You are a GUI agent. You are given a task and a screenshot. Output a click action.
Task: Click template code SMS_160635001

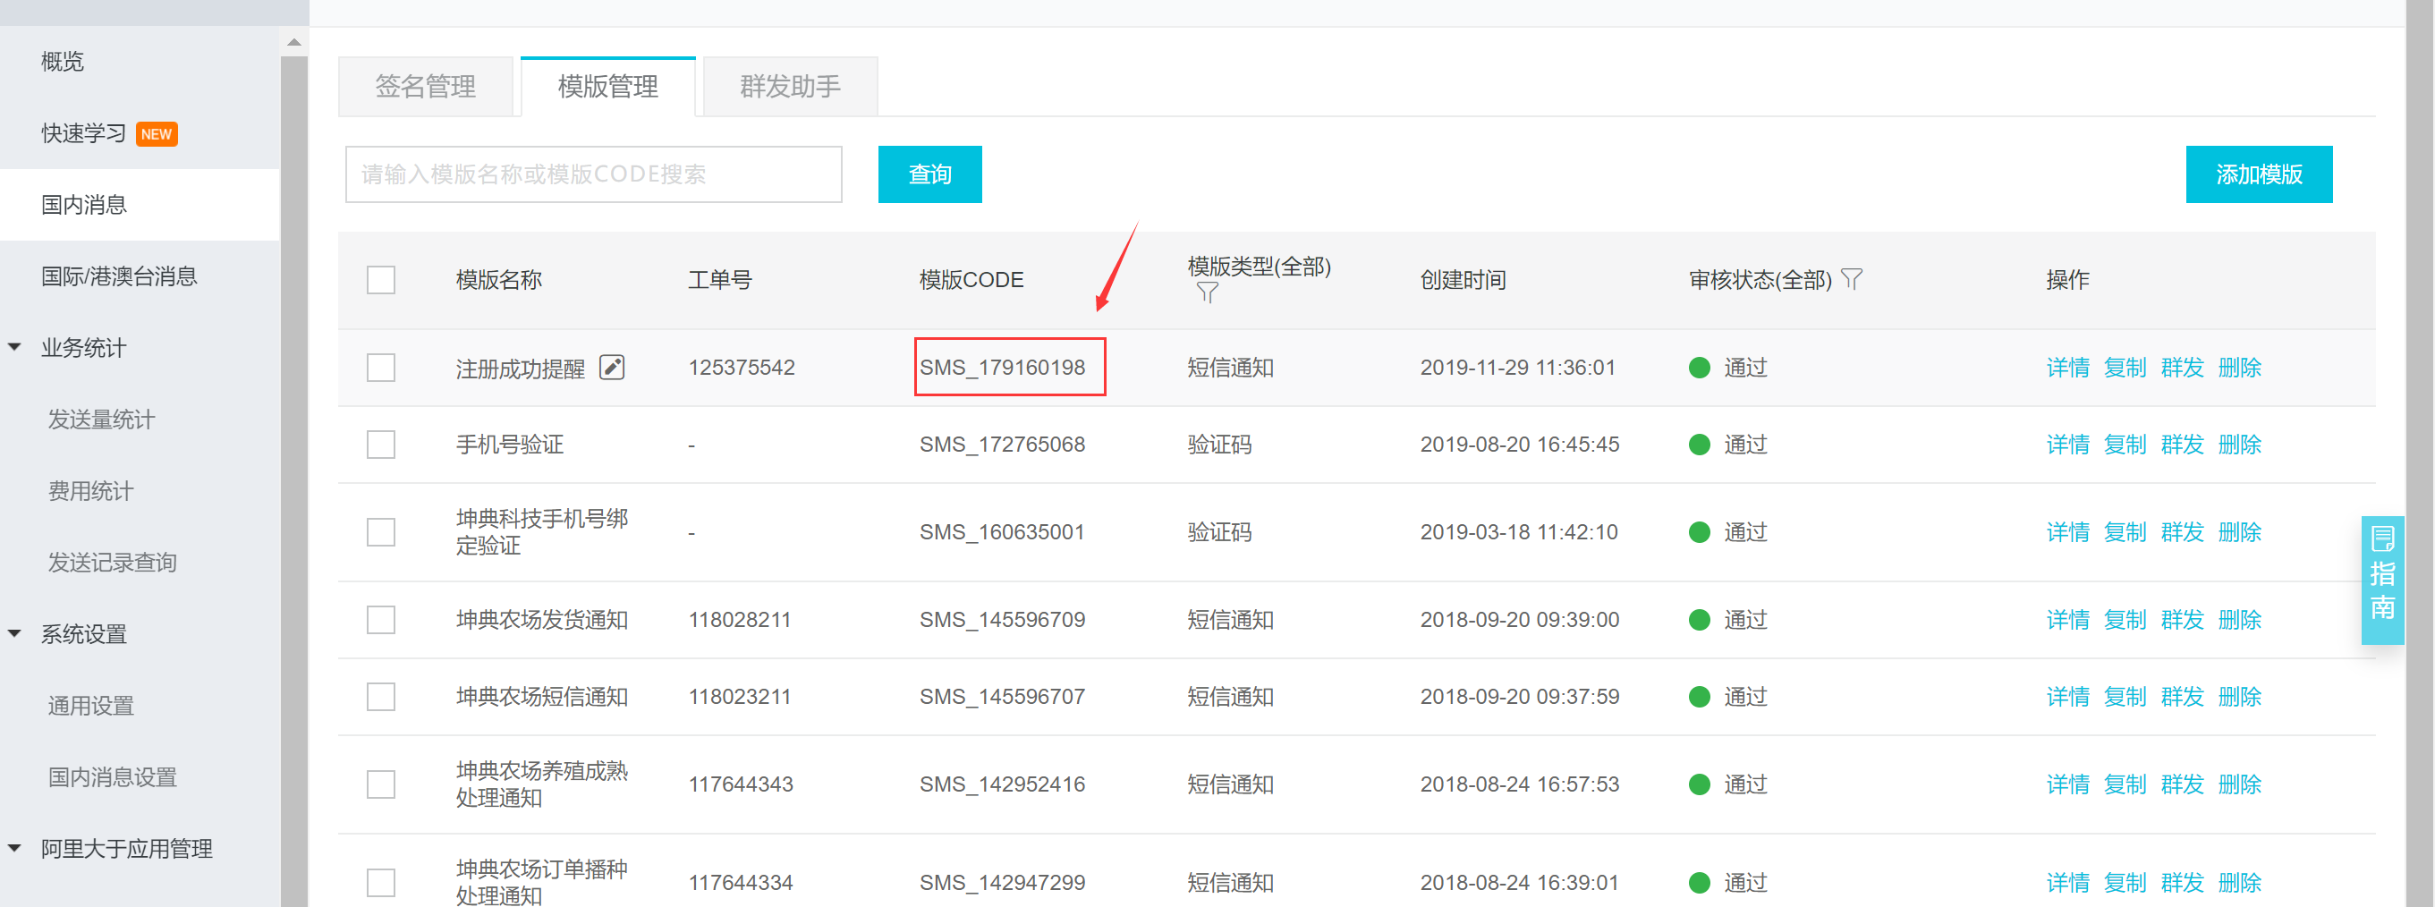coord(1002,532)
